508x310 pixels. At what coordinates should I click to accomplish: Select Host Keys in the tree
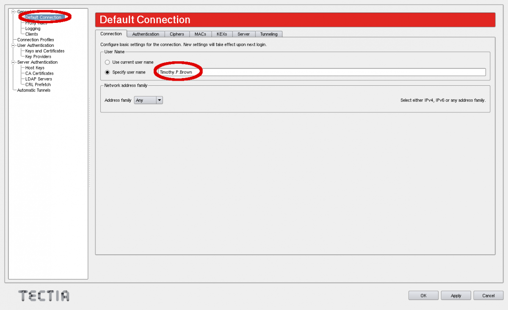[x=35, y=68]
